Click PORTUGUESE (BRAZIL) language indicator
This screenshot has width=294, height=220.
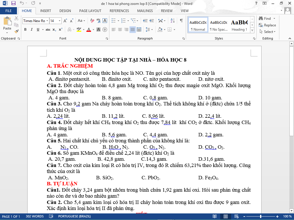click(x=74, y=217)
